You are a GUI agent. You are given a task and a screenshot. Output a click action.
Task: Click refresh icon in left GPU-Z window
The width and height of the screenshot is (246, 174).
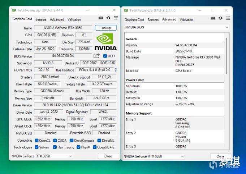click(x=108, y=18)
